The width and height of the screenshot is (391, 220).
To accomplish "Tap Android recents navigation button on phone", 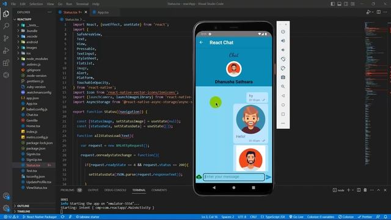I will (x=254, y=188).
